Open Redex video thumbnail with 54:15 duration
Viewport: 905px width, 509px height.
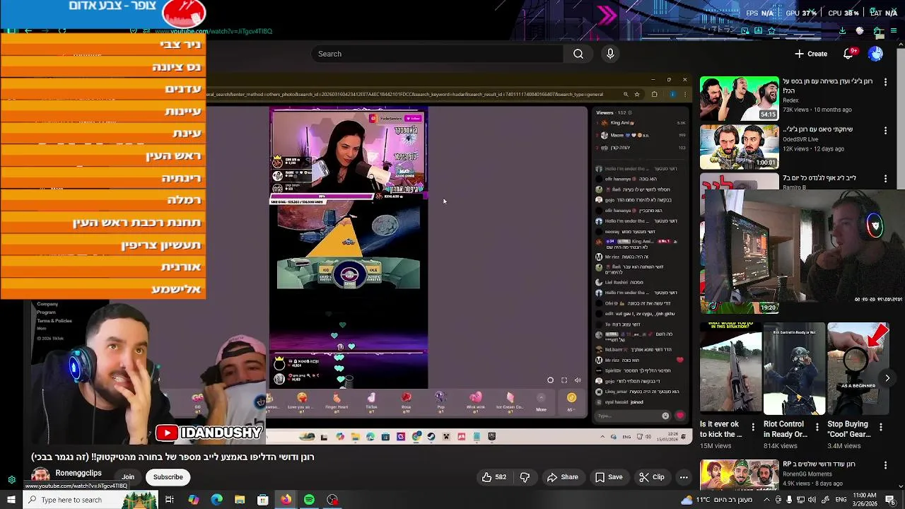pos(739,98)
